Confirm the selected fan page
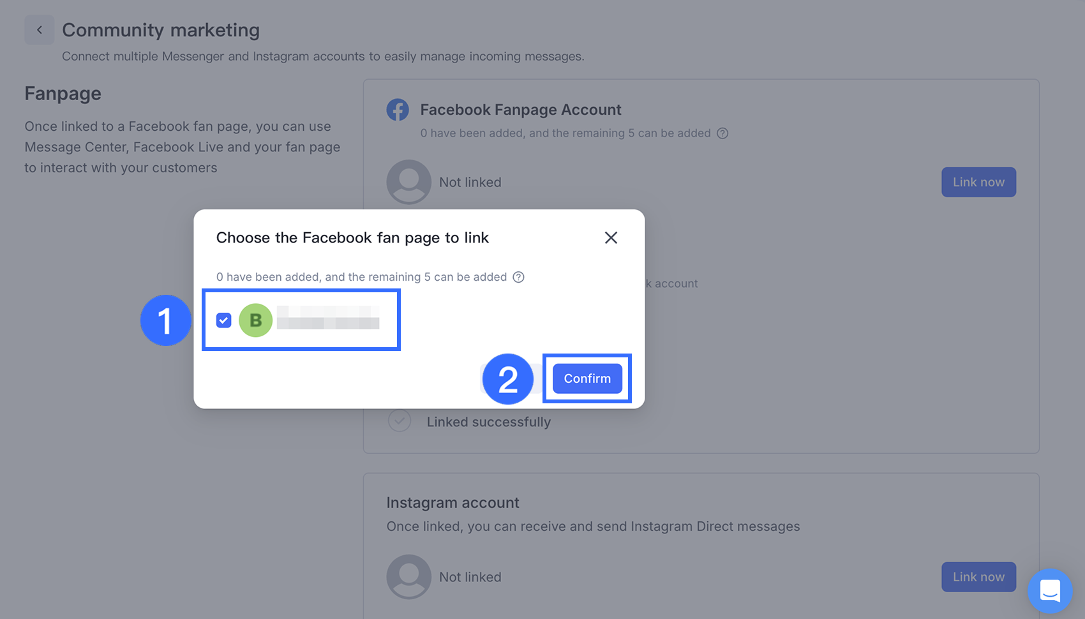 587,378
